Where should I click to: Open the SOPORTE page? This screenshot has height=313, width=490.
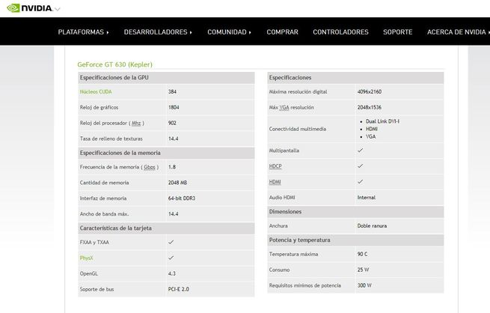pos(397,32)
